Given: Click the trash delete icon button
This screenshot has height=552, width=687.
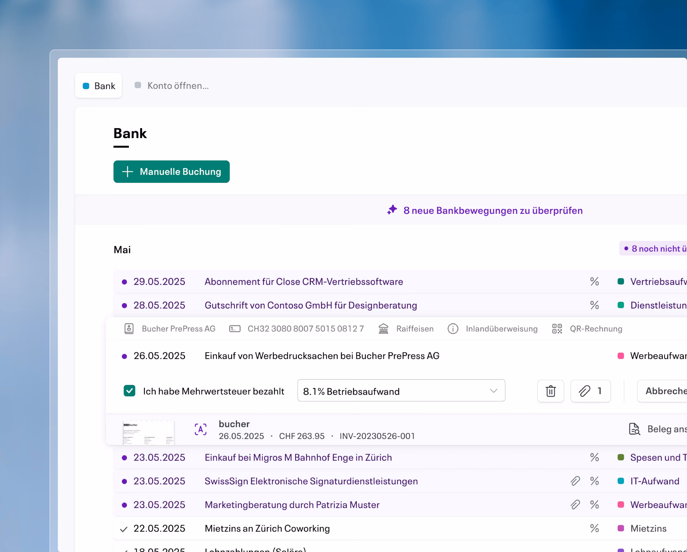Looking at the screenshot, I should tap(550, 391).
